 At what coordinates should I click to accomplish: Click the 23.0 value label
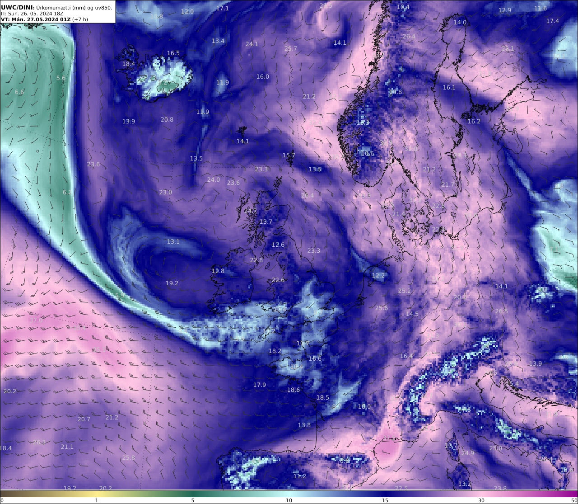[x=166, y=192]
